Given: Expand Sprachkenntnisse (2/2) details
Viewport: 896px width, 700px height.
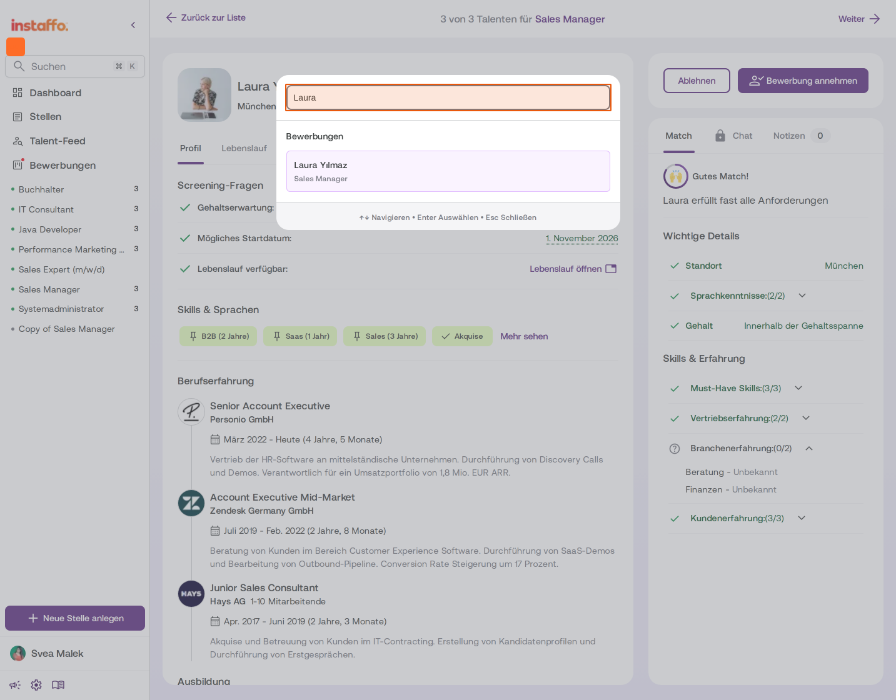Looking at the screenshot, I should (x=802, y=296).
